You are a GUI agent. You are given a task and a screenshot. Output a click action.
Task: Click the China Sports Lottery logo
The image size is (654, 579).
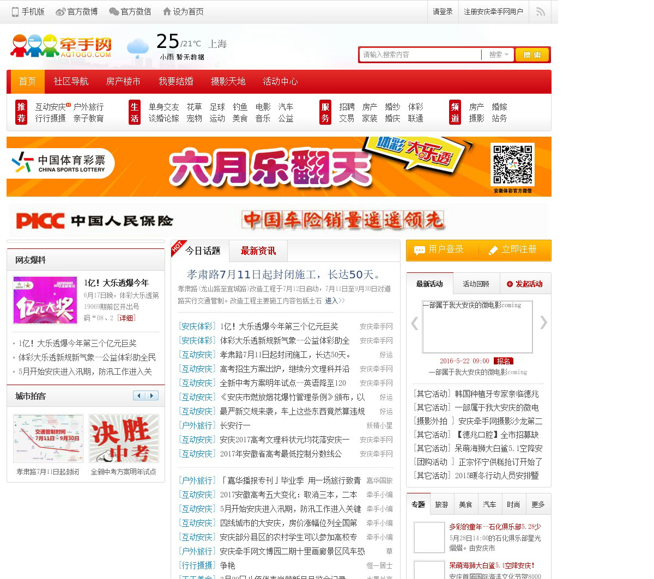point(62,163)
